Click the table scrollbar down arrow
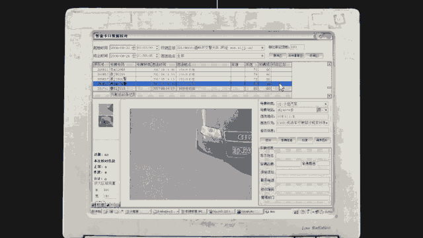The image size is (423, 238). click(329, 96)
